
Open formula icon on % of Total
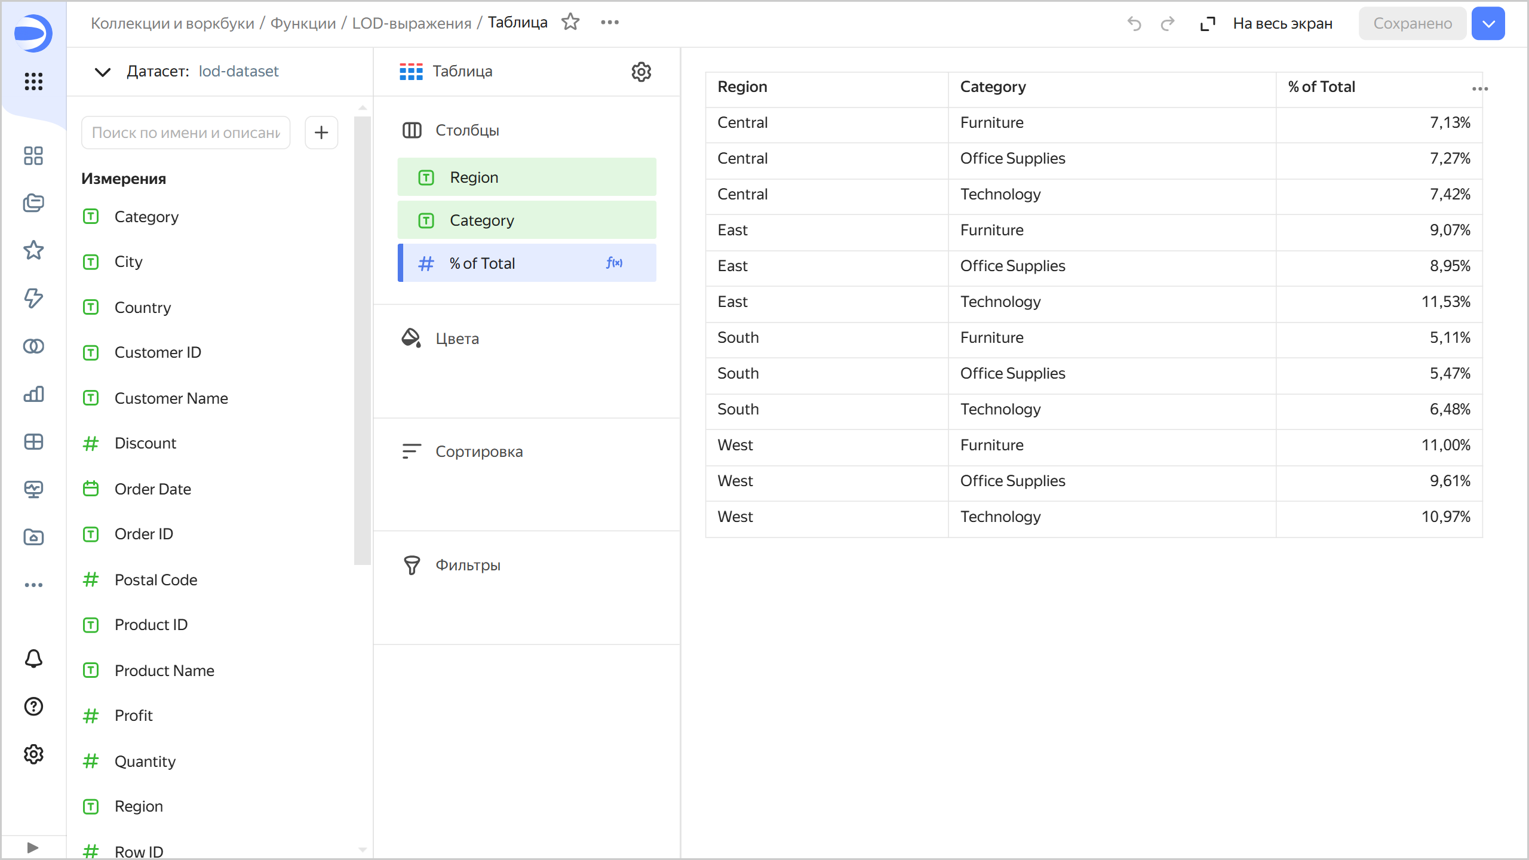[614, 263]
